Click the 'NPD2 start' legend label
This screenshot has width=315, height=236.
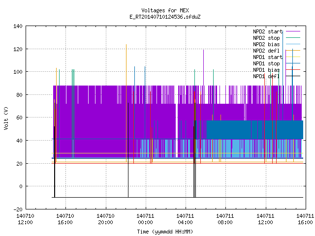(268, 31)
